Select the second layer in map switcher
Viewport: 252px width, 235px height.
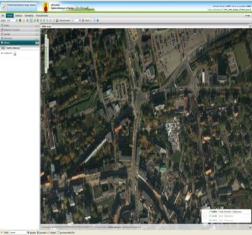[220, 216]
